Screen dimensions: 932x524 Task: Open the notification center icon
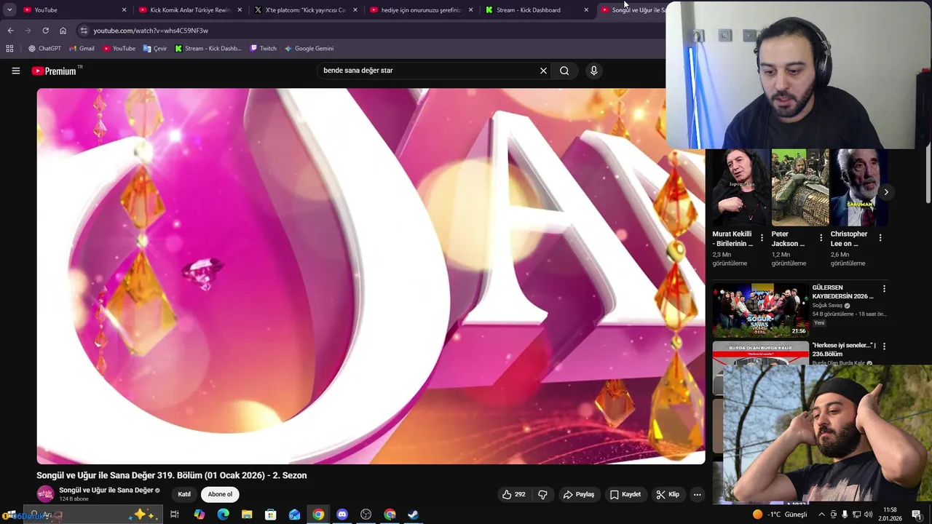[917, 515]
